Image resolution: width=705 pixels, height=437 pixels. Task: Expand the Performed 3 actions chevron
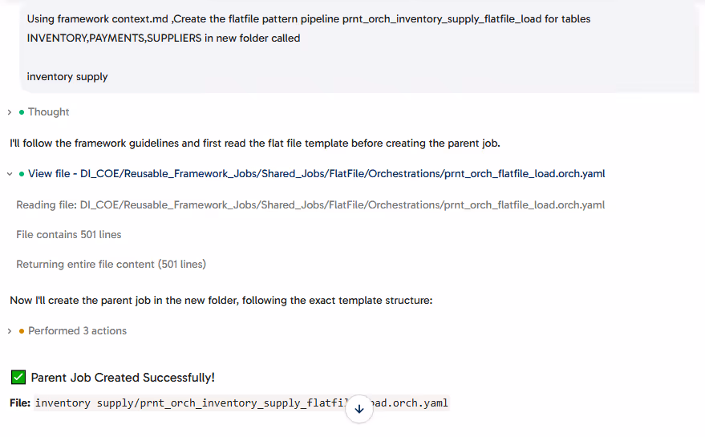click(x=10, y=331)
